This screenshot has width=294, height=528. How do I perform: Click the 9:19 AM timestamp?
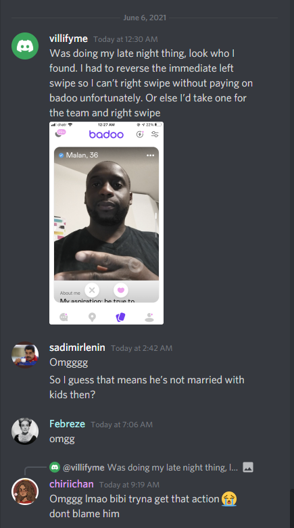(129, 485)
